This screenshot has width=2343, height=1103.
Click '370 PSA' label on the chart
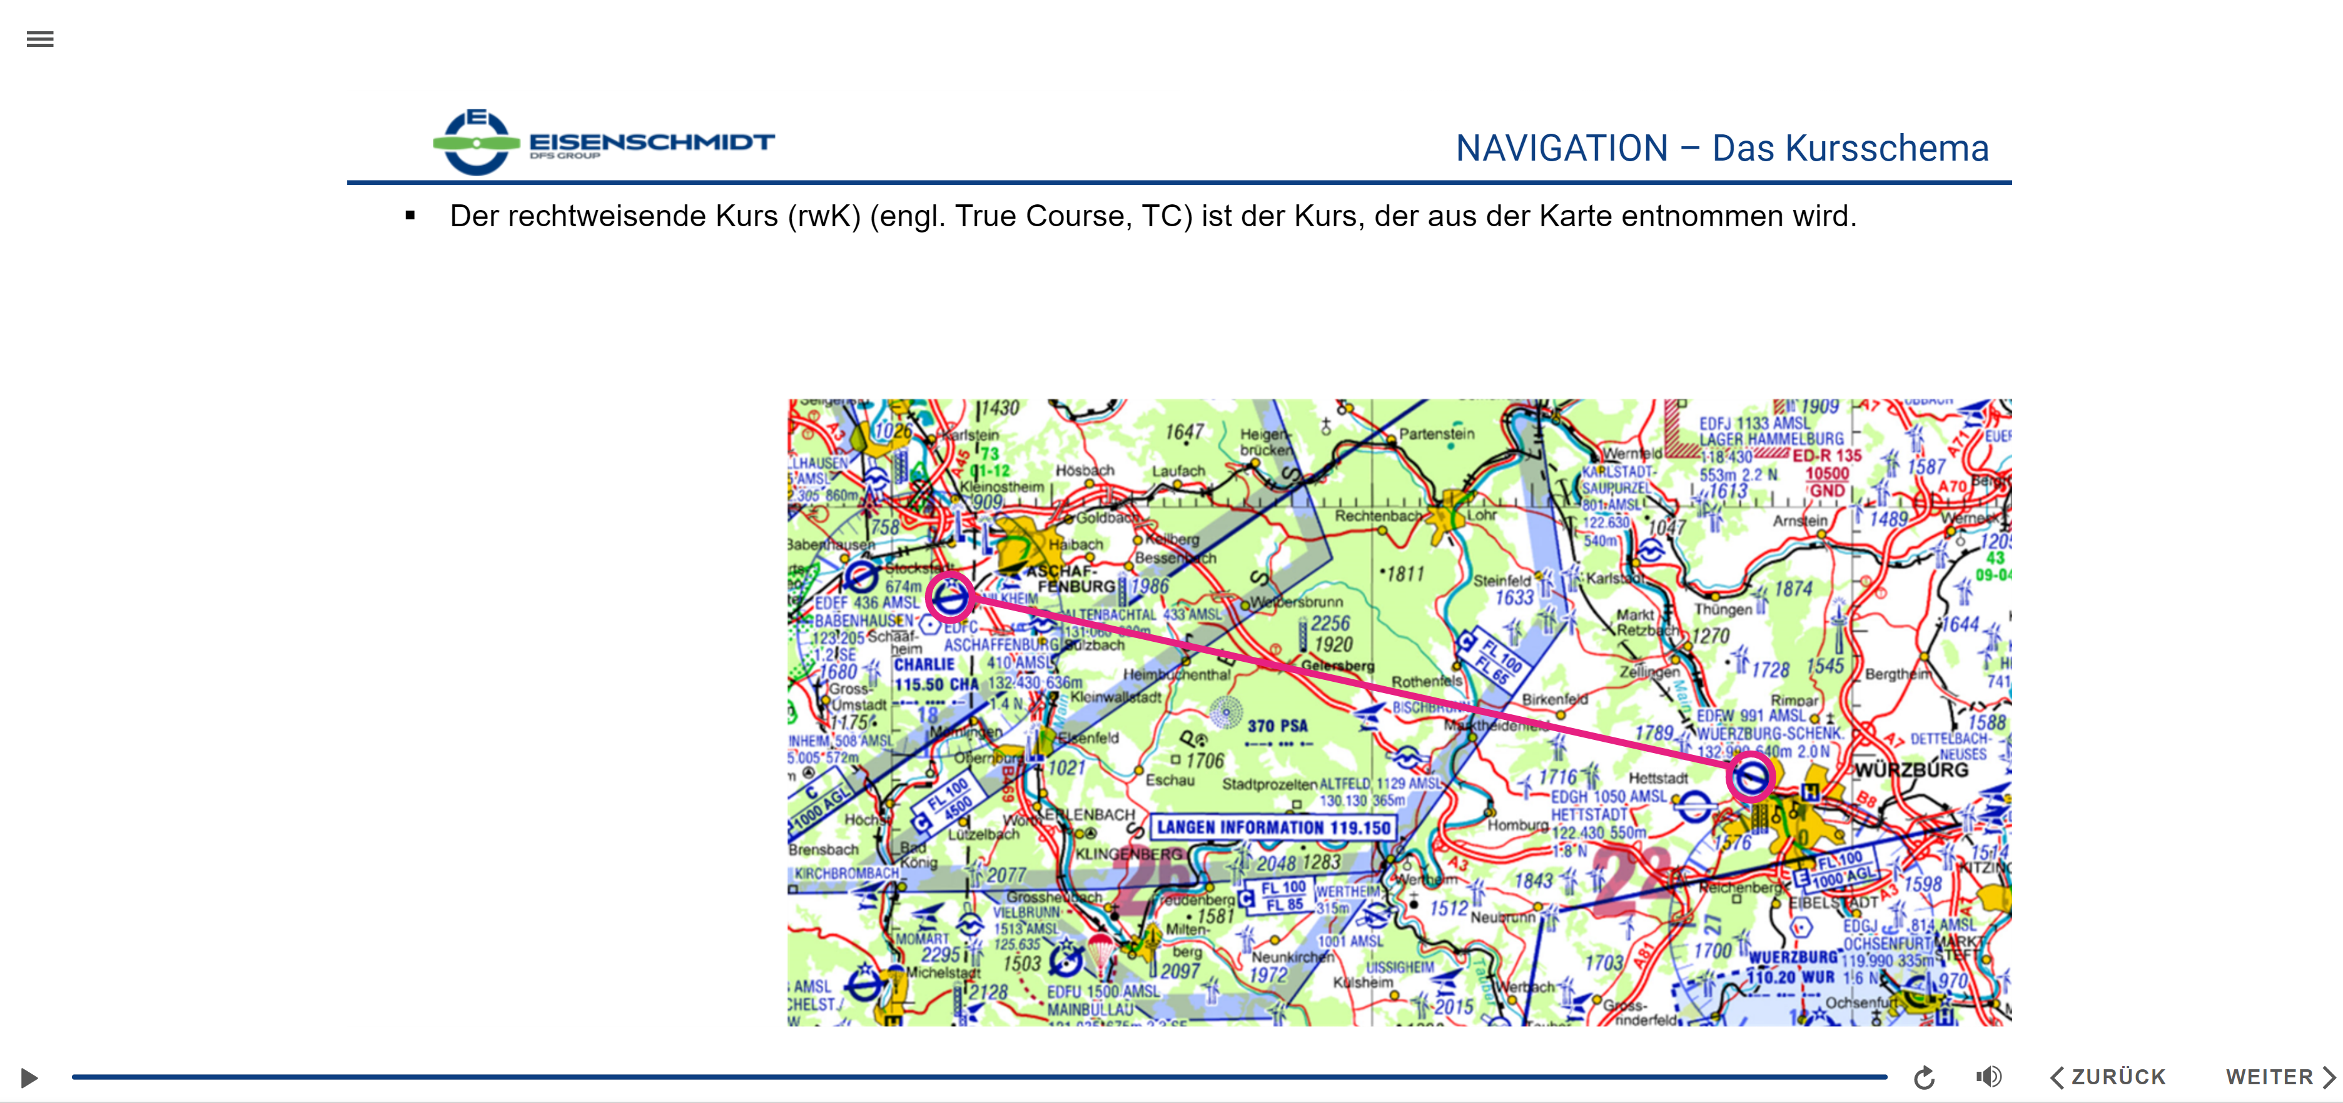[1277, 726]
